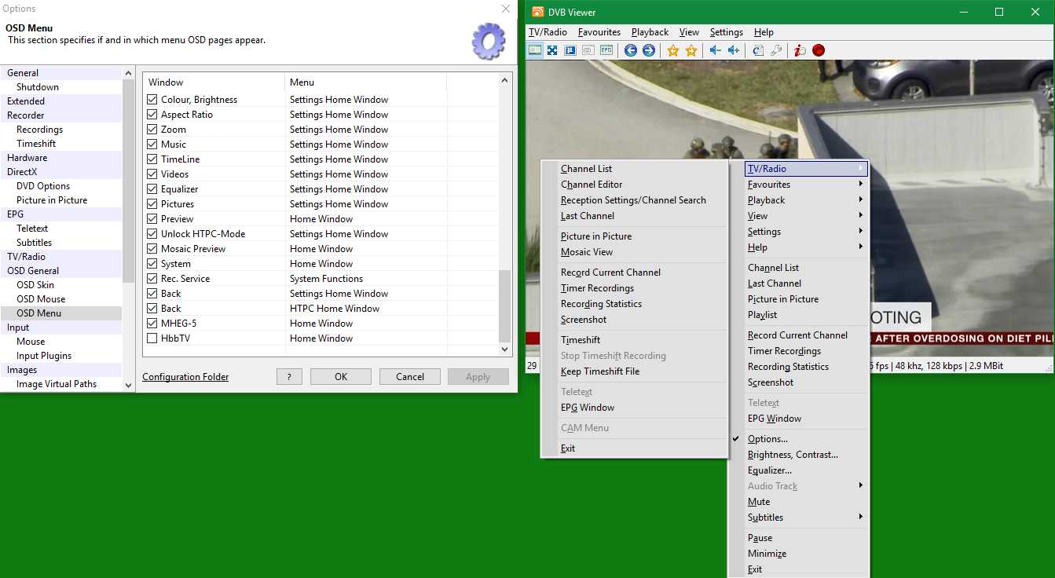Enable the HbbTV checkbox

coord(152,338)
